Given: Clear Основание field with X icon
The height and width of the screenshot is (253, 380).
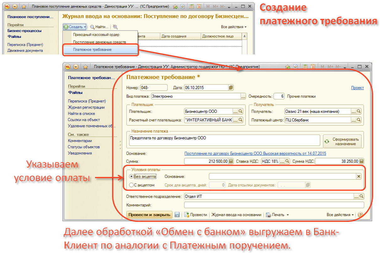Looking at the screenshot, I should 359,177.
